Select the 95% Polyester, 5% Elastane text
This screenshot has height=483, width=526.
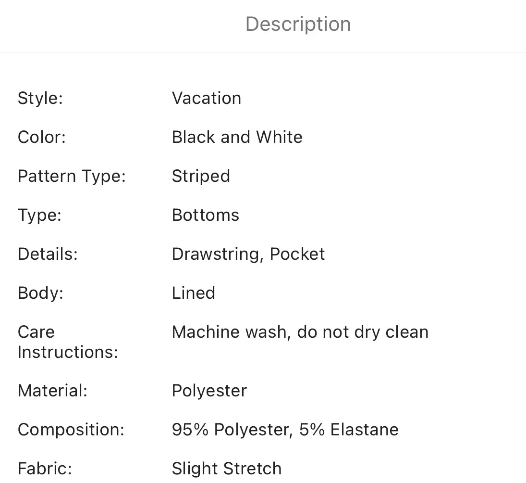[x=285, y=430]
